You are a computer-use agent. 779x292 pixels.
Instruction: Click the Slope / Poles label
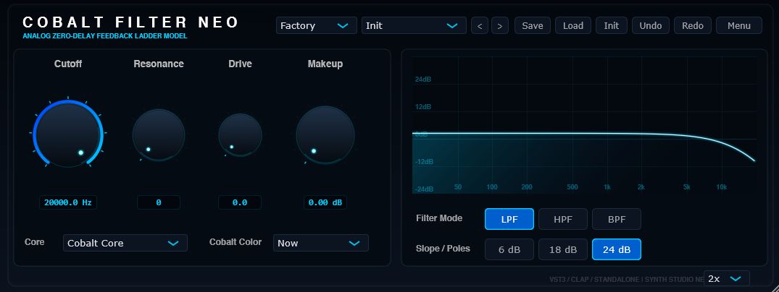coord(443,249)
